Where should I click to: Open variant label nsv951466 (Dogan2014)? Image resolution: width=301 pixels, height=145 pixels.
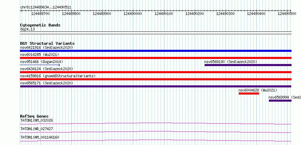coord(42,62)
